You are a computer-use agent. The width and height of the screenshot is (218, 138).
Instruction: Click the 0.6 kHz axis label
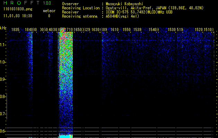click(3, 131)
